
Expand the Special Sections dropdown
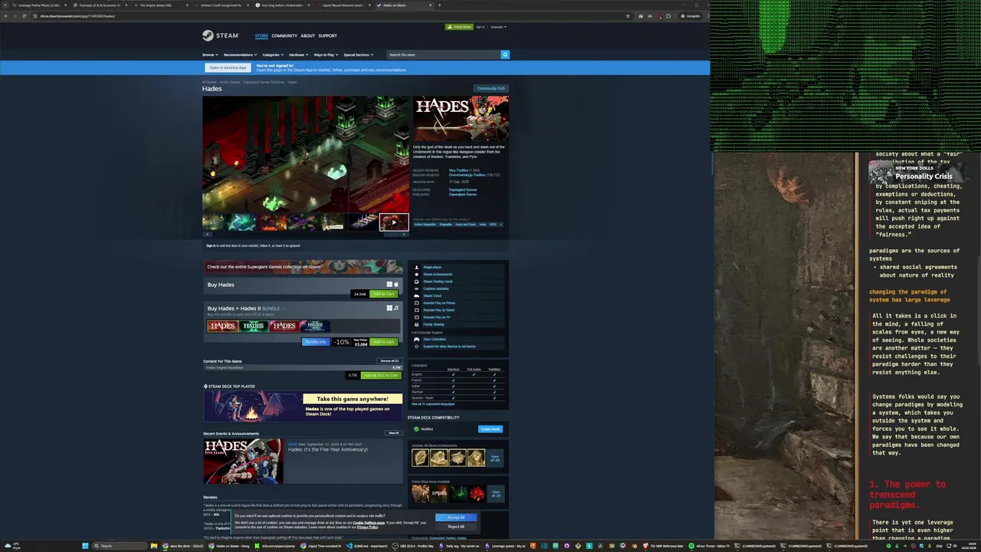[358, 54]
